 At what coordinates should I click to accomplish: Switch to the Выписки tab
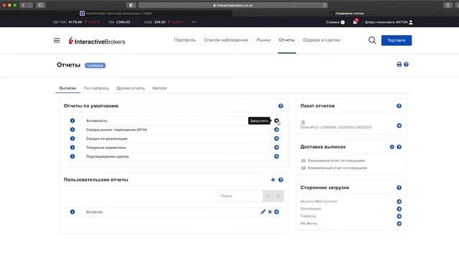click(67, 88)
